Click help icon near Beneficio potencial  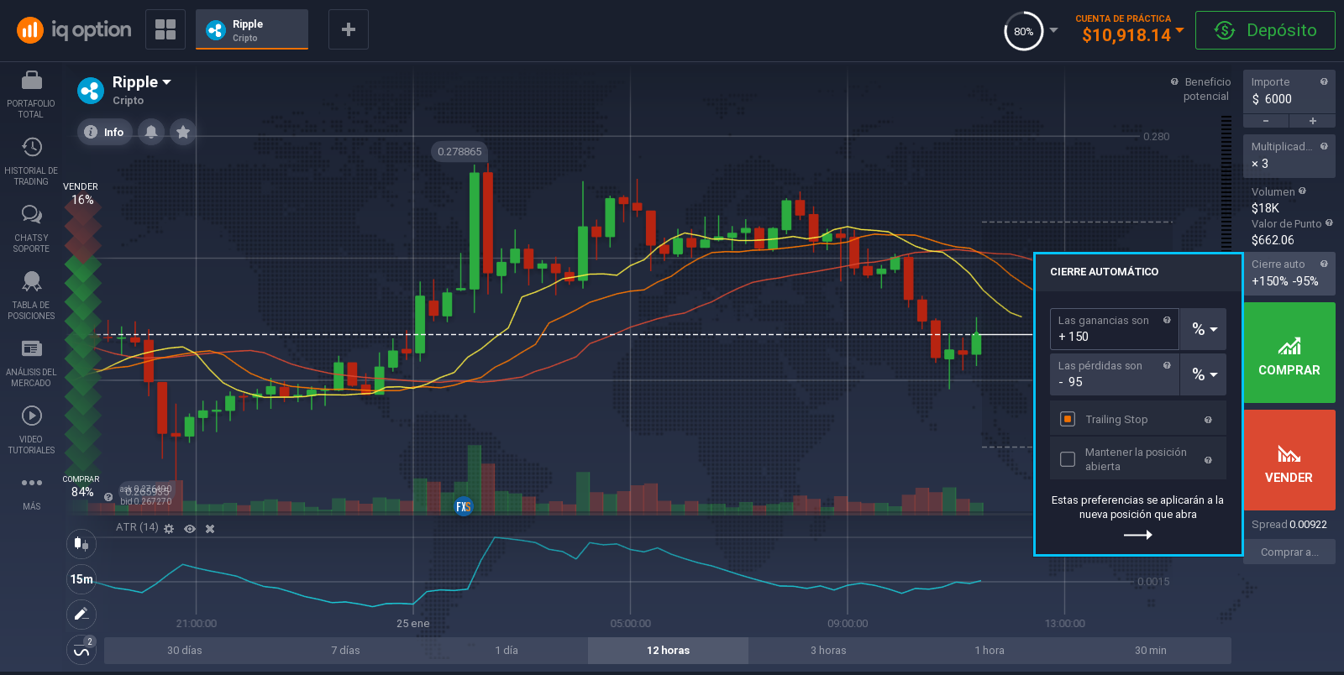pos(1174,81)
